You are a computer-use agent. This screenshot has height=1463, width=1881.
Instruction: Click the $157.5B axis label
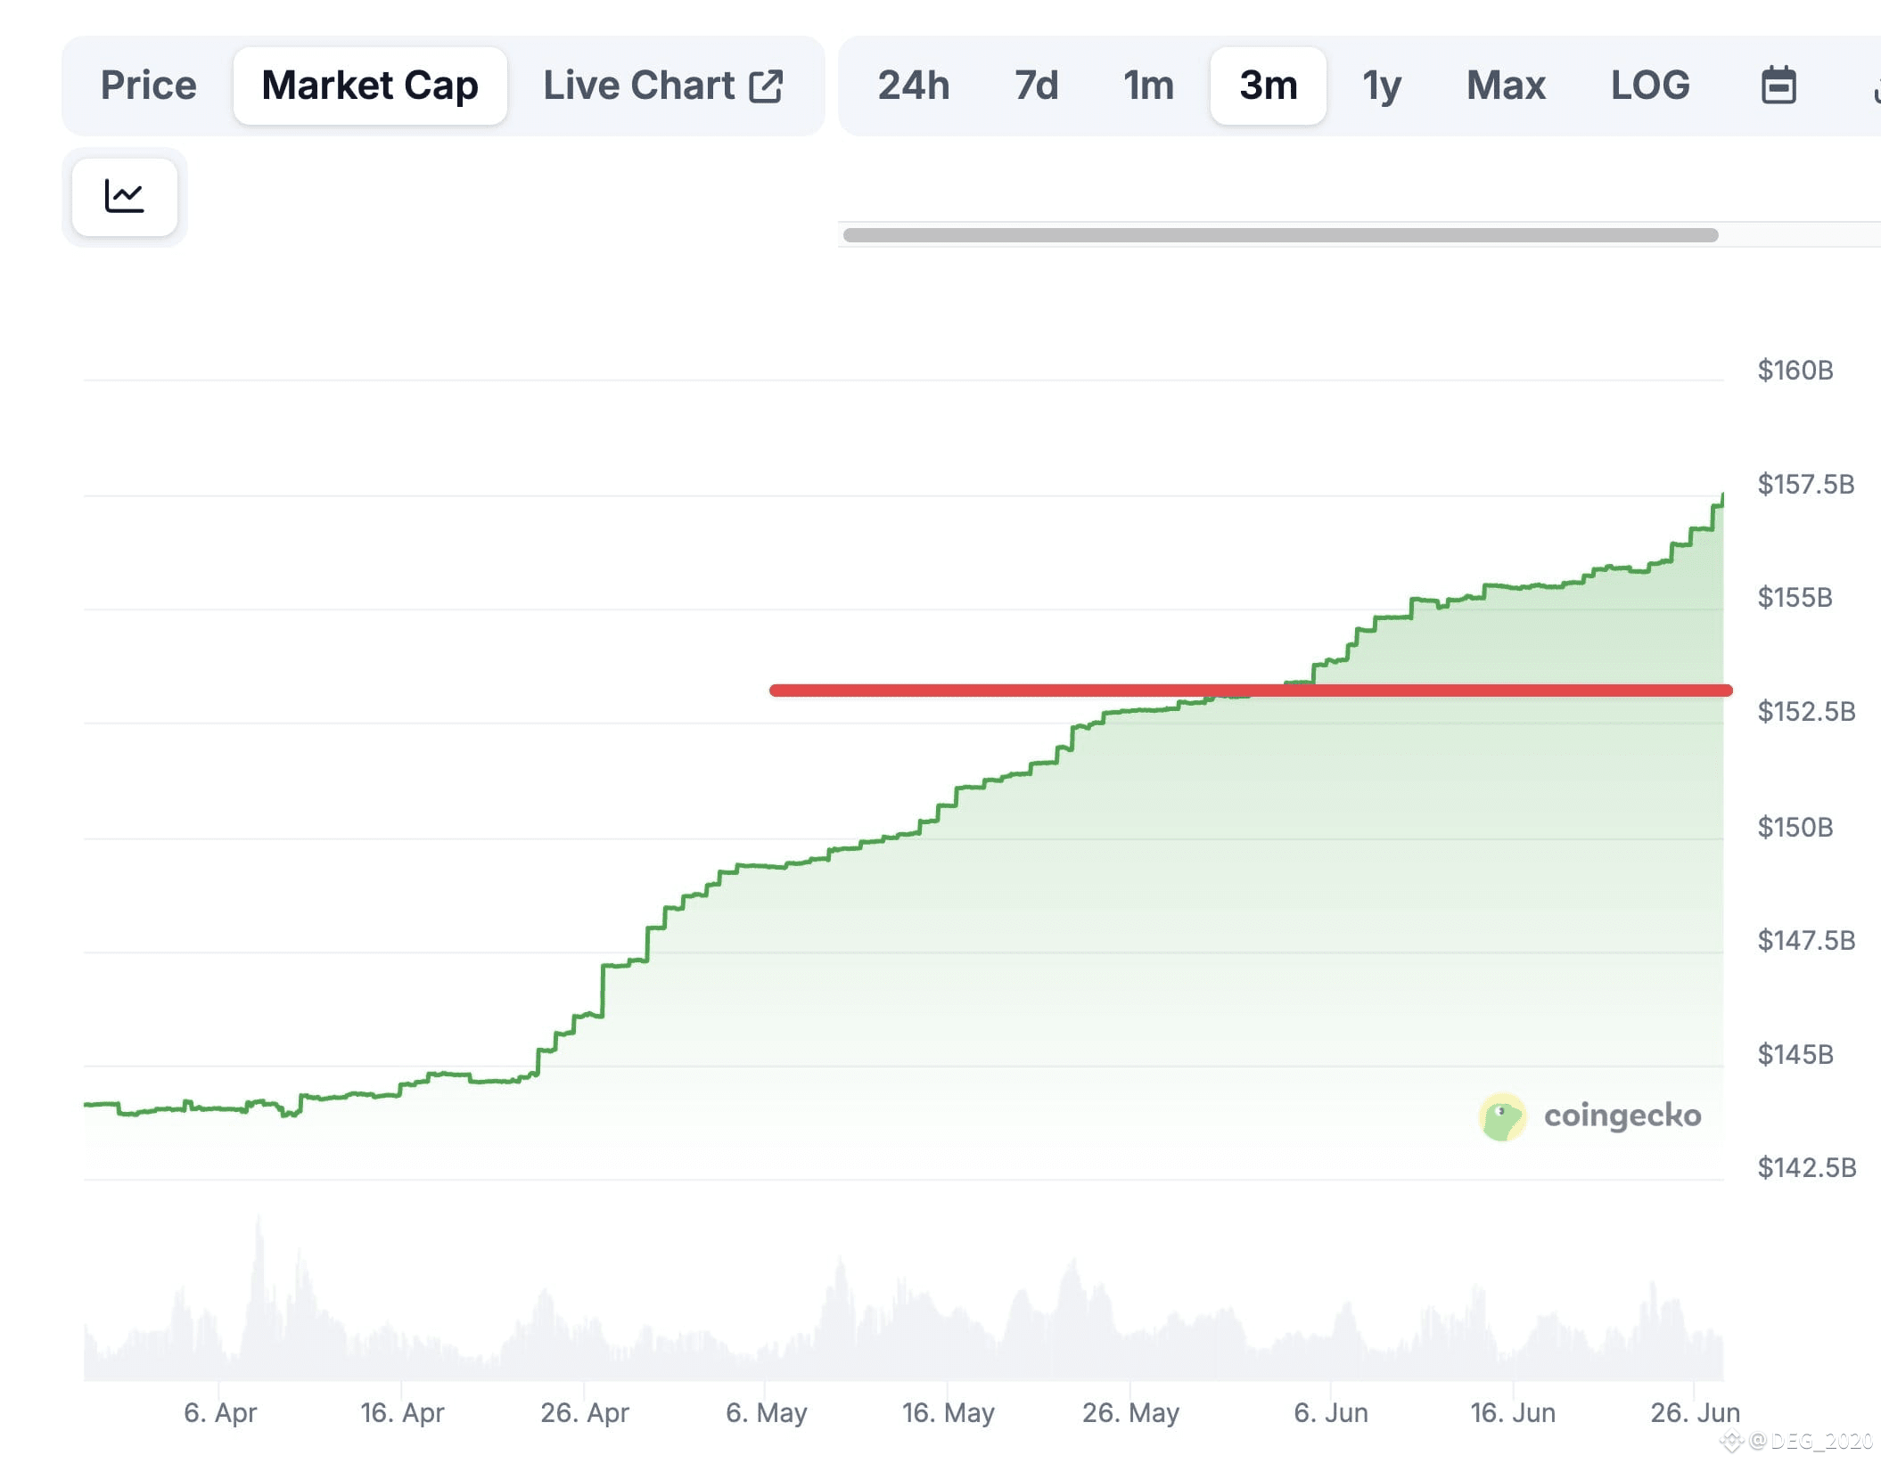coord(1805,484)
